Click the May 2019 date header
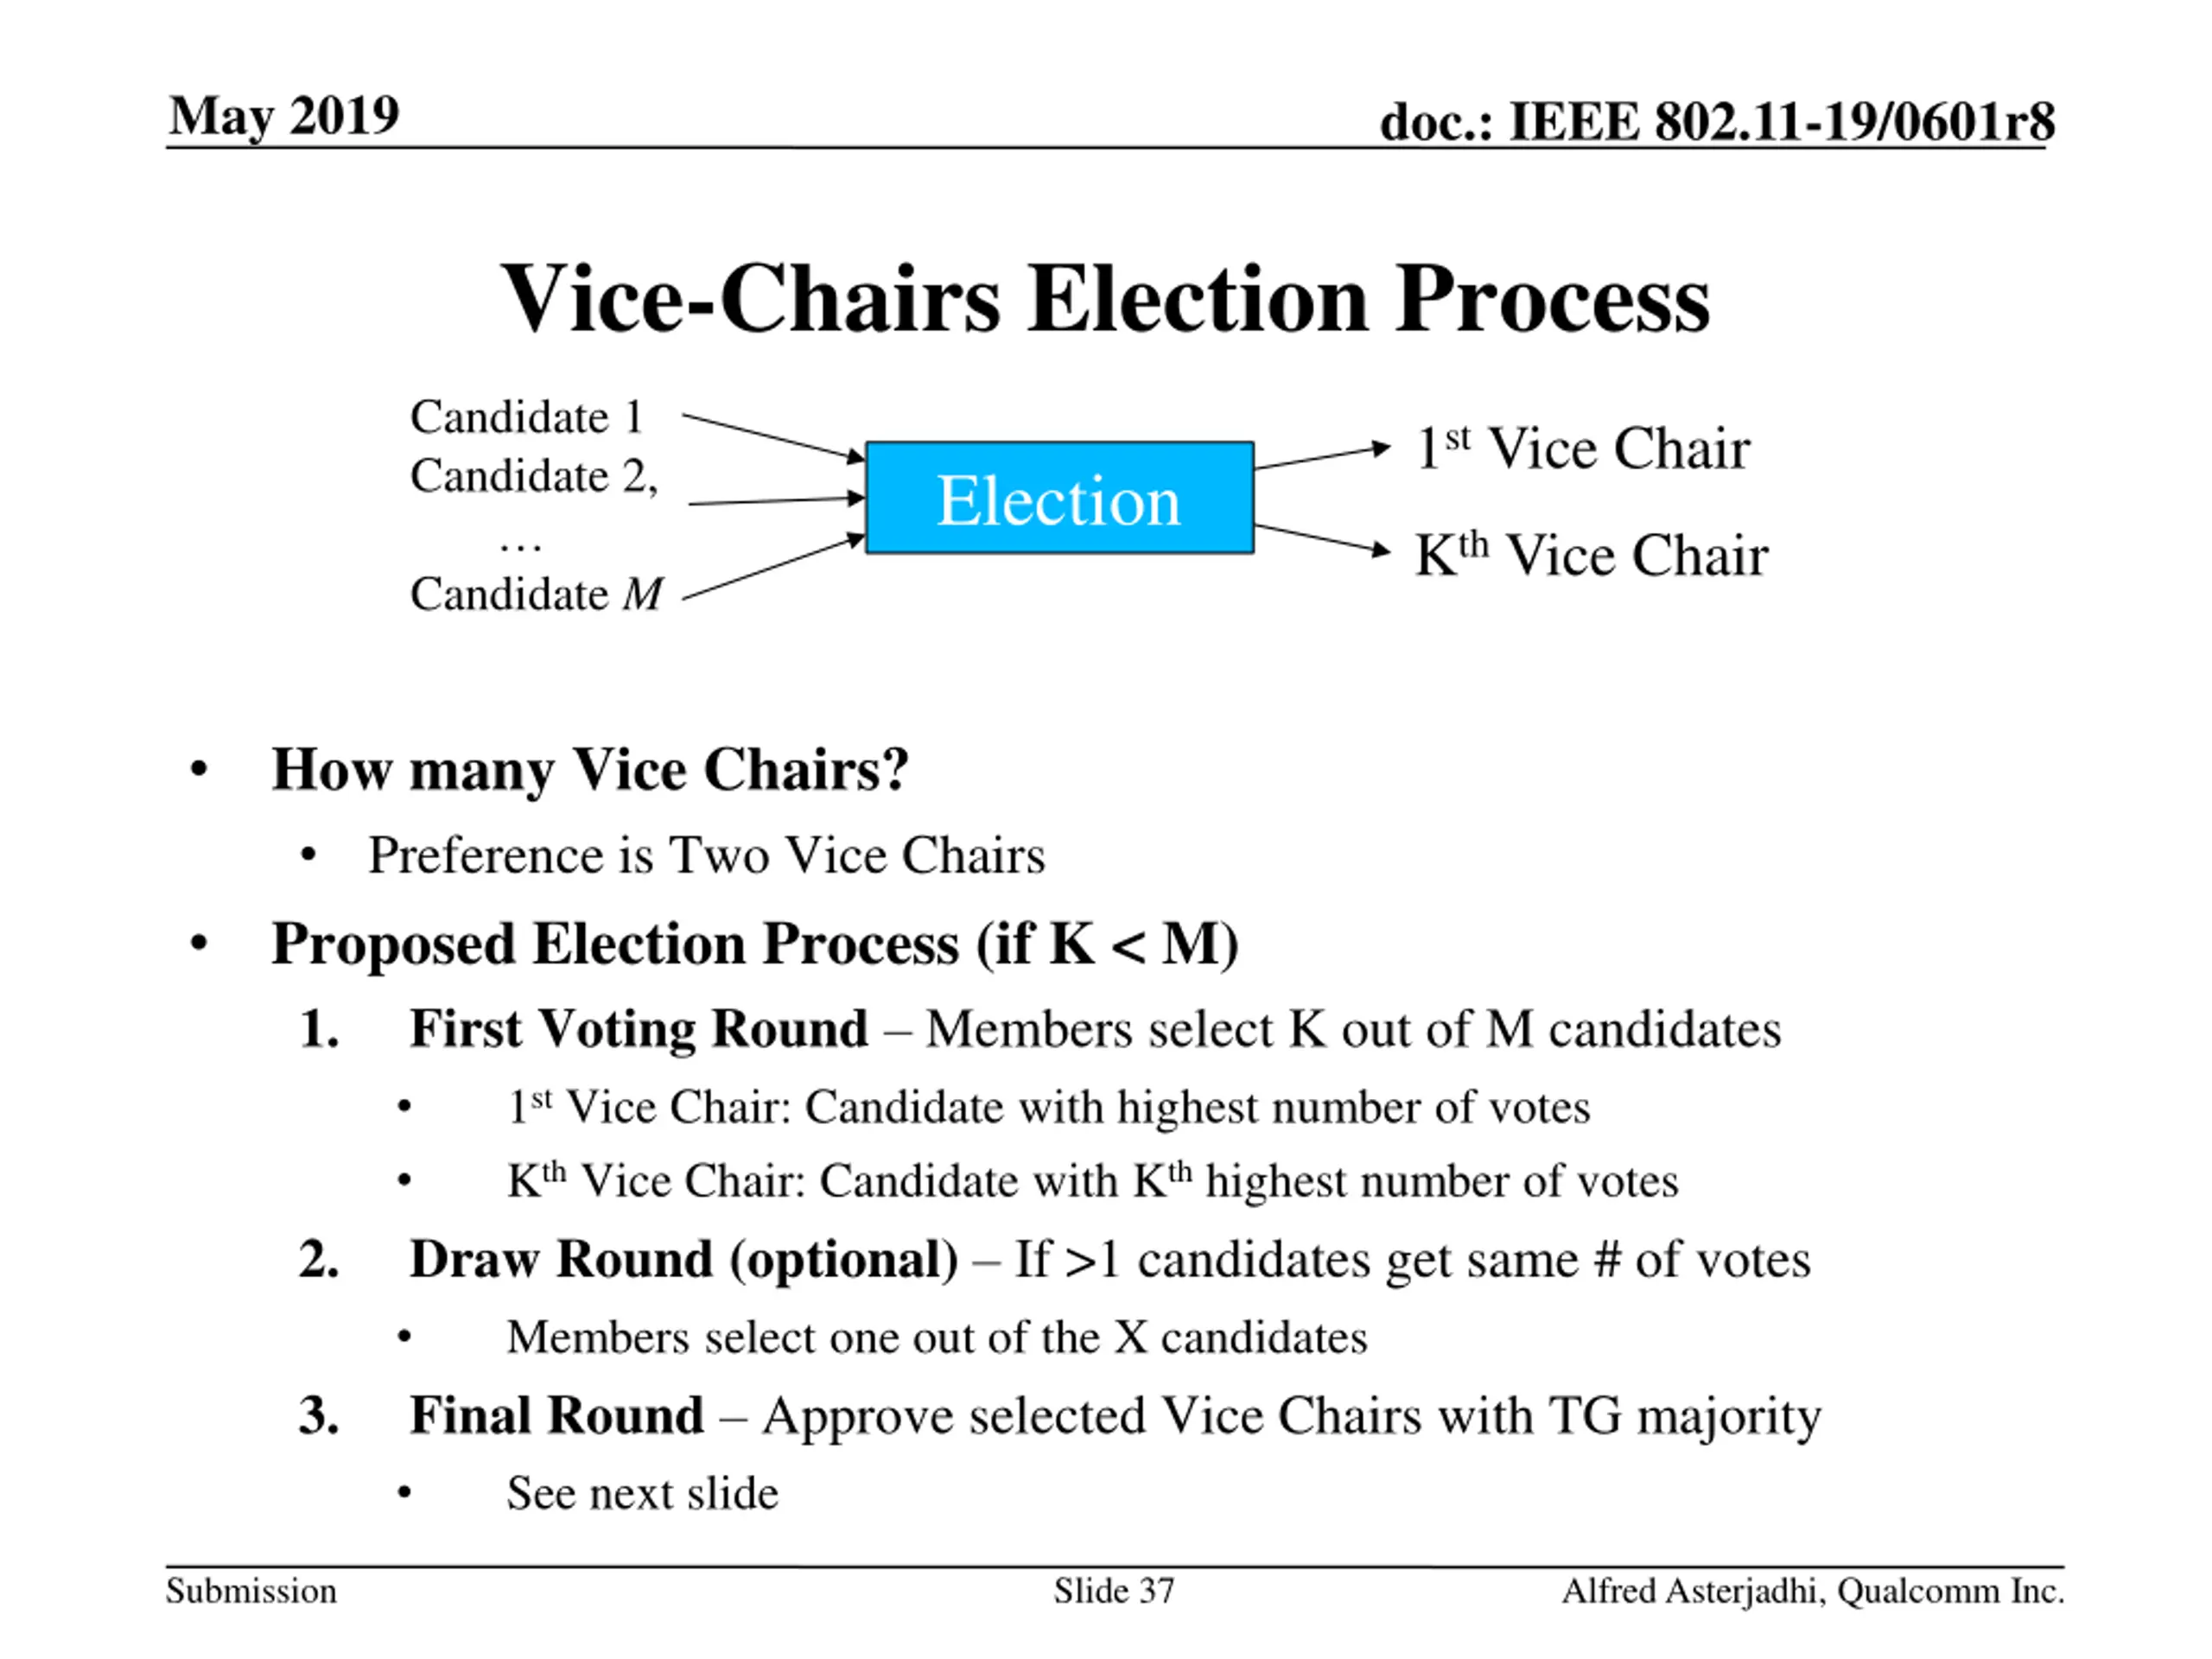 [x=284, y=116]
